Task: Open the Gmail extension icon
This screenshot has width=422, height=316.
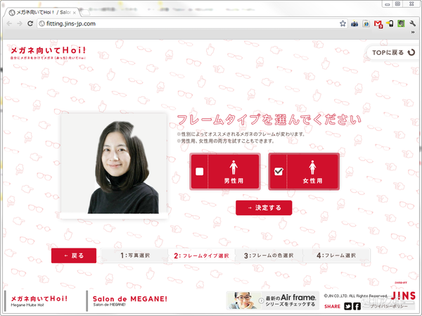Action: pyautogui.click(x=378, y=24)
